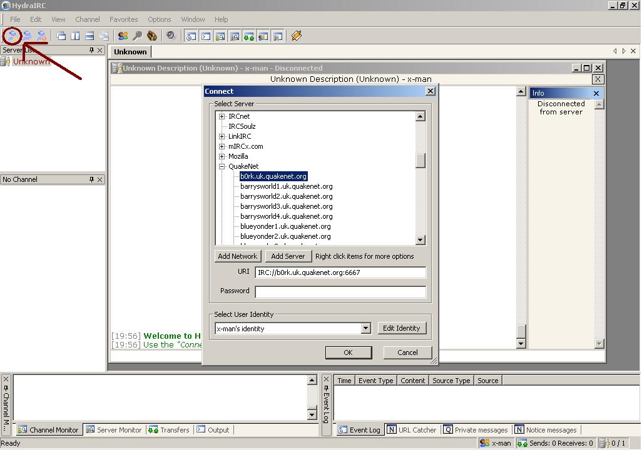Confirm connection with OK button
642x450 pixels.
click(349, 352)
